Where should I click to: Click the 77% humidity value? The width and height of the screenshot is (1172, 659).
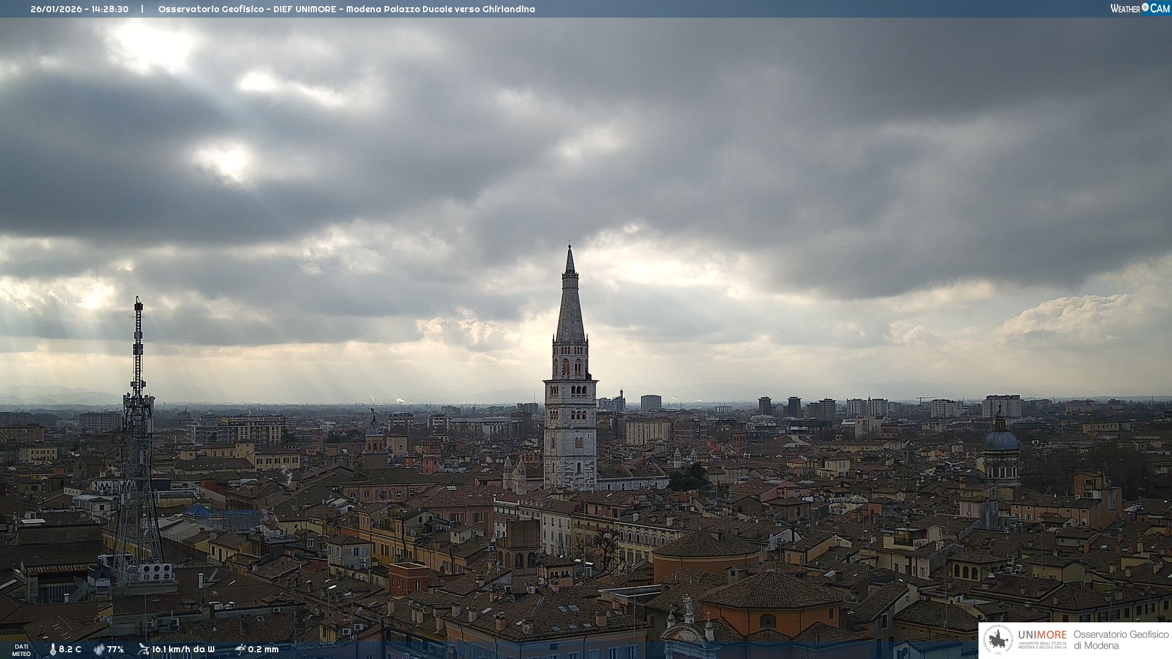coord(115,649)
